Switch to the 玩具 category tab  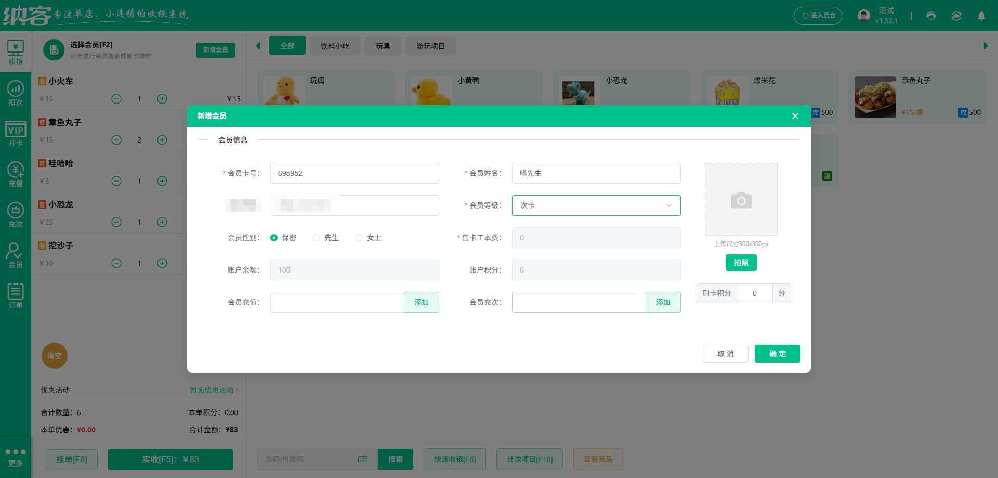[383, 46]
